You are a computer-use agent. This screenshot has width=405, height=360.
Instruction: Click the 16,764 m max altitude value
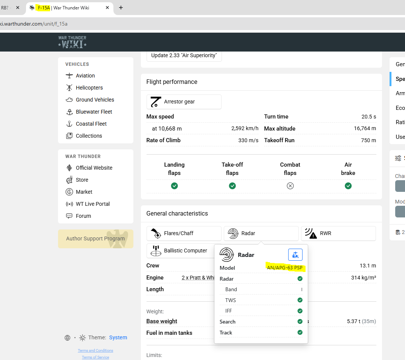tap(365, 128)
